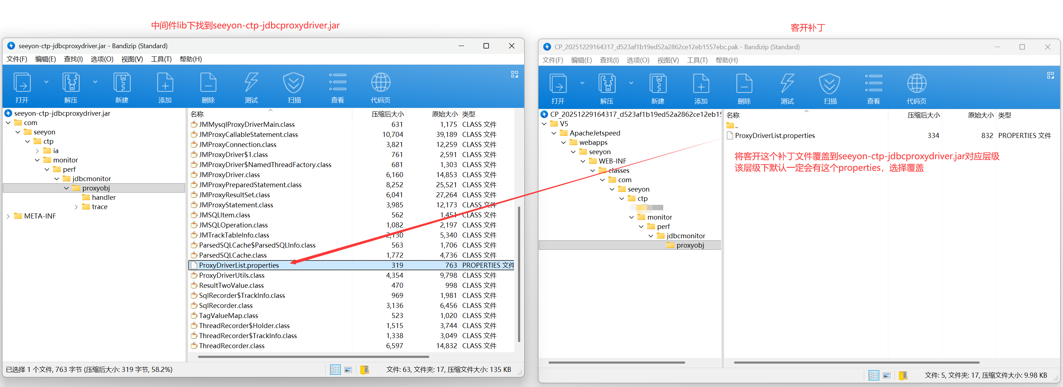Open the 工具(T) menu in right window

697,60
